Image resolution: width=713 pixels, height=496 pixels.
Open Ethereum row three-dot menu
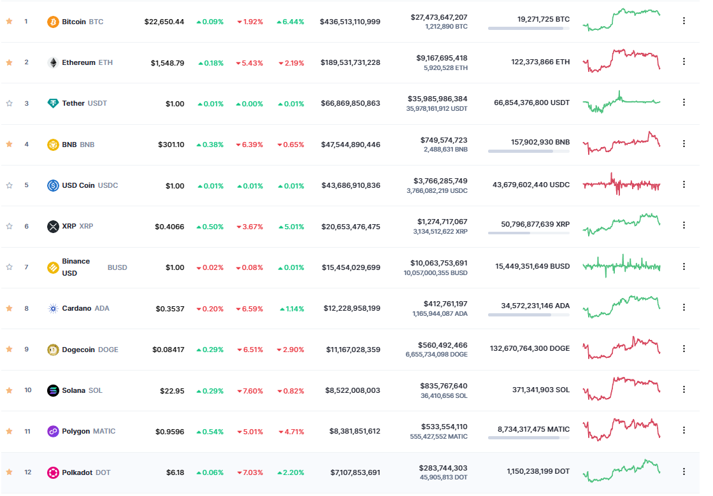684,62
